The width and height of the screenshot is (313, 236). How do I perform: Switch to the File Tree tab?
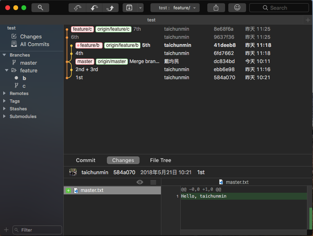[x=161, y=160]
